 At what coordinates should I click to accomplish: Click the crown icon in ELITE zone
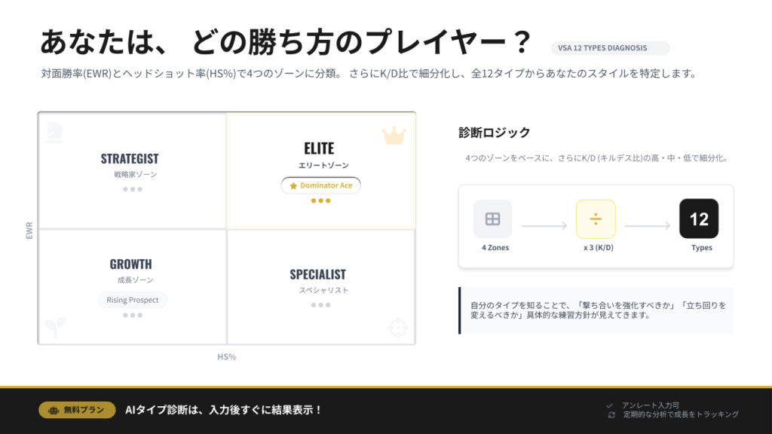click(394, 136)
